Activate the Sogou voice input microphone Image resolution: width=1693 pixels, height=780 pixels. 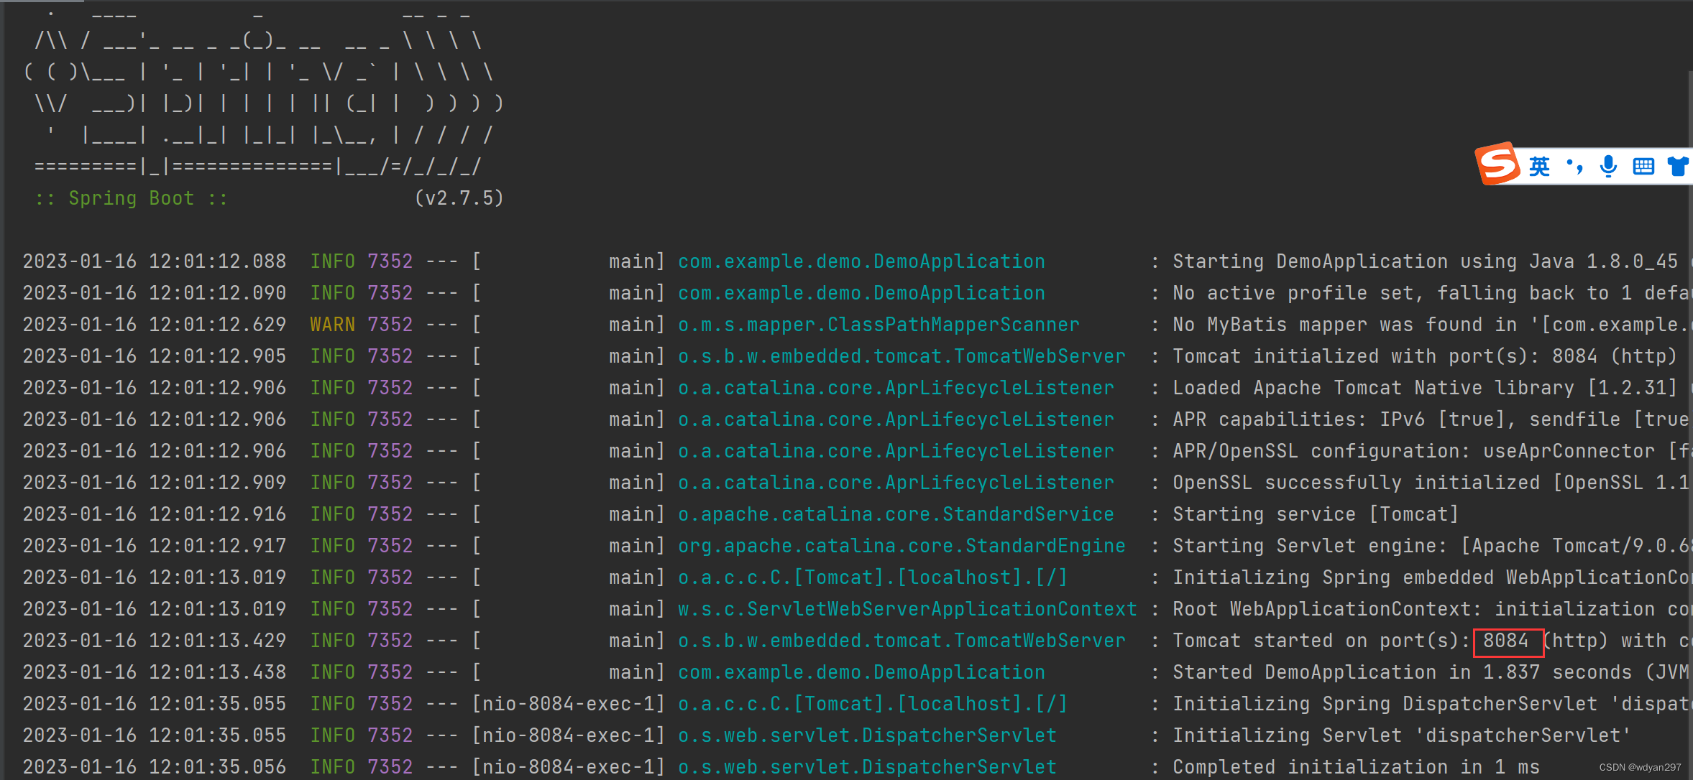(1609, 167)
